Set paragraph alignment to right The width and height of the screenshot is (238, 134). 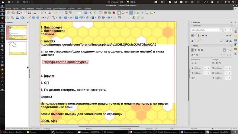(199, 50)
